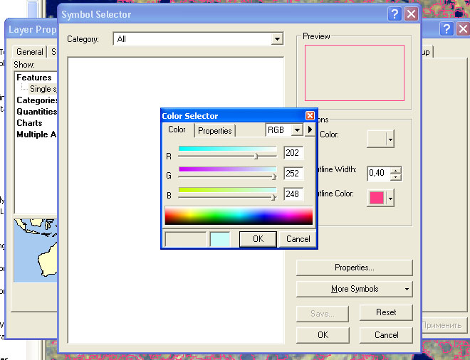Decrease Outline Width with down arrow
Viewport: 470px width, 360px height.
[x=396, y=177]
